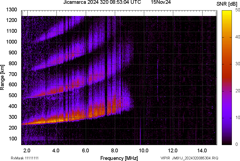Image resolution: width=240 pixels, height=161 pixels.
Task: Click the 500 range tick label
Action: 13,96
